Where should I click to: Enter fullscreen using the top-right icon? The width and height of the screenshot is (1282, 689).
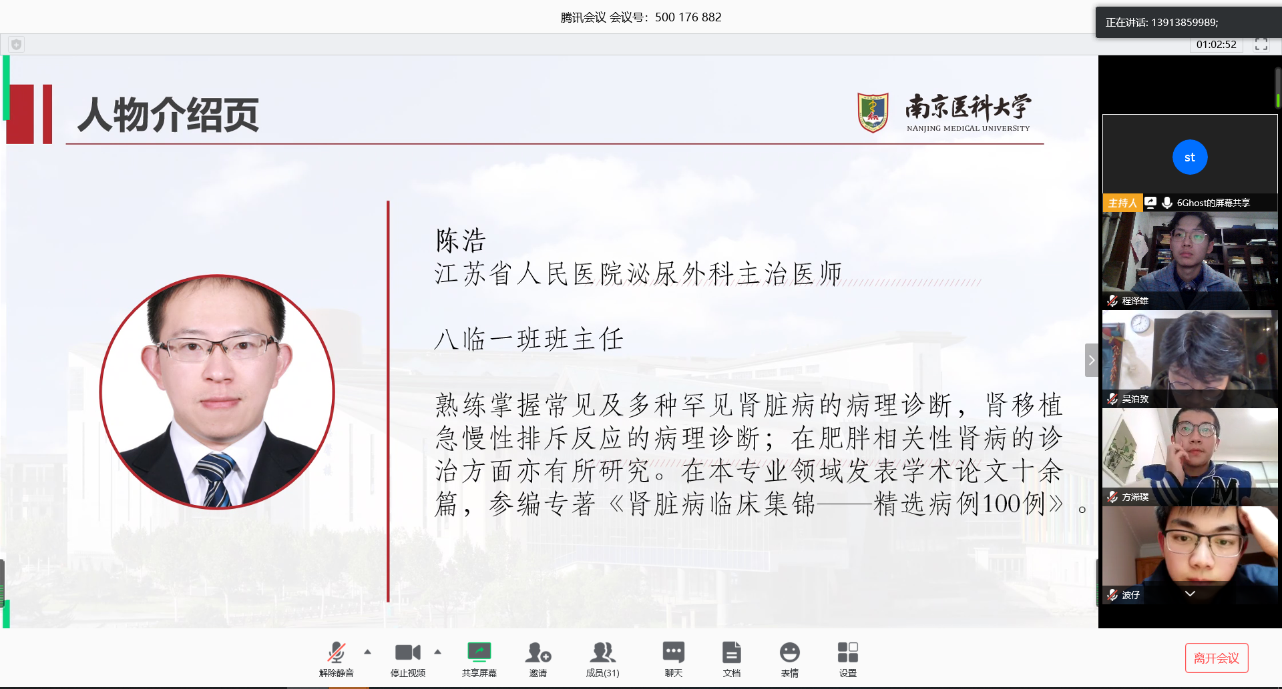pyautogui.click(x=1261, y=45)
